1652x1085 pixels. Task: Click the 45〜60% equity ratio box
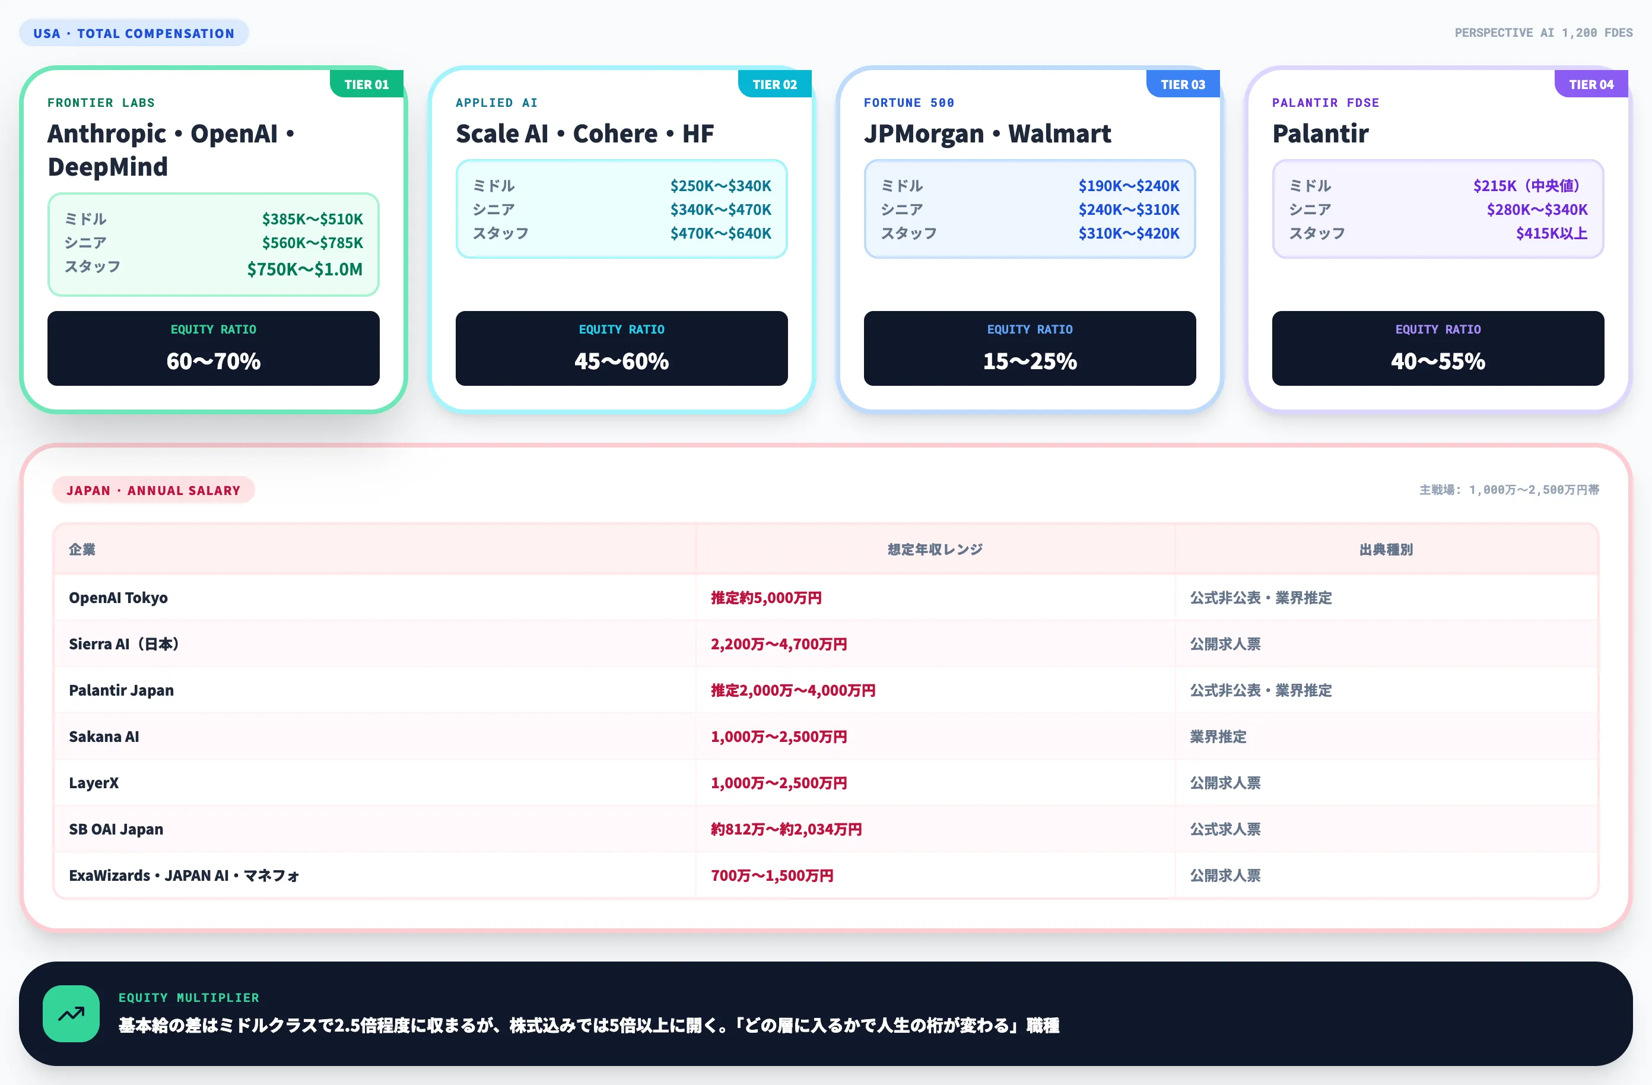[x=621, y=348]
